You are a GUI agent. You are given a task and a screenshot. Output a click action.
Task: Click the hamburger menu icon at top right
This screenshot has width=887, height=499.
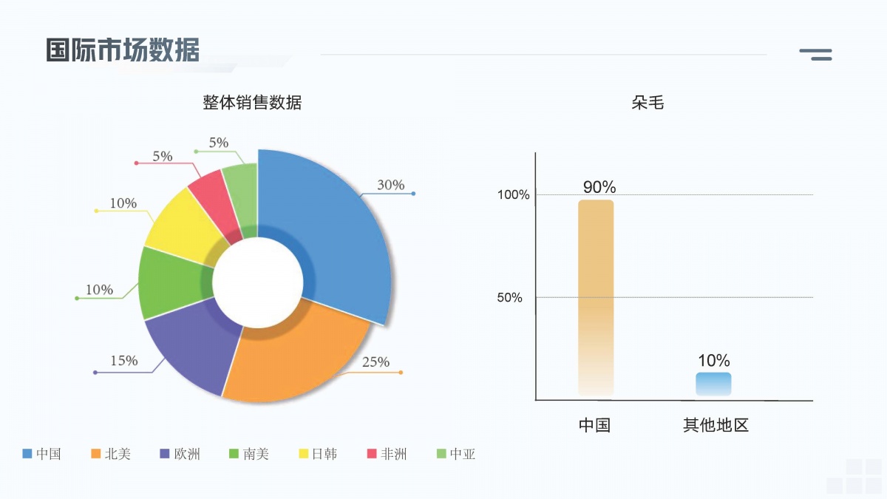point(815,54)
